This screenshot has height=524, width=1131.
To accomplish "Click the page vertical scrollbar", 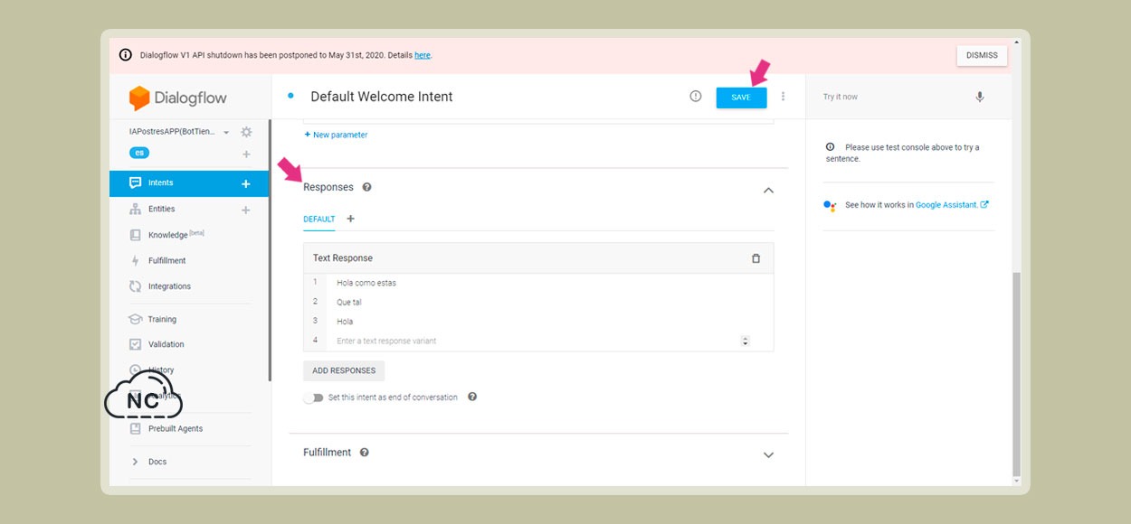I will pos(1016,374).
